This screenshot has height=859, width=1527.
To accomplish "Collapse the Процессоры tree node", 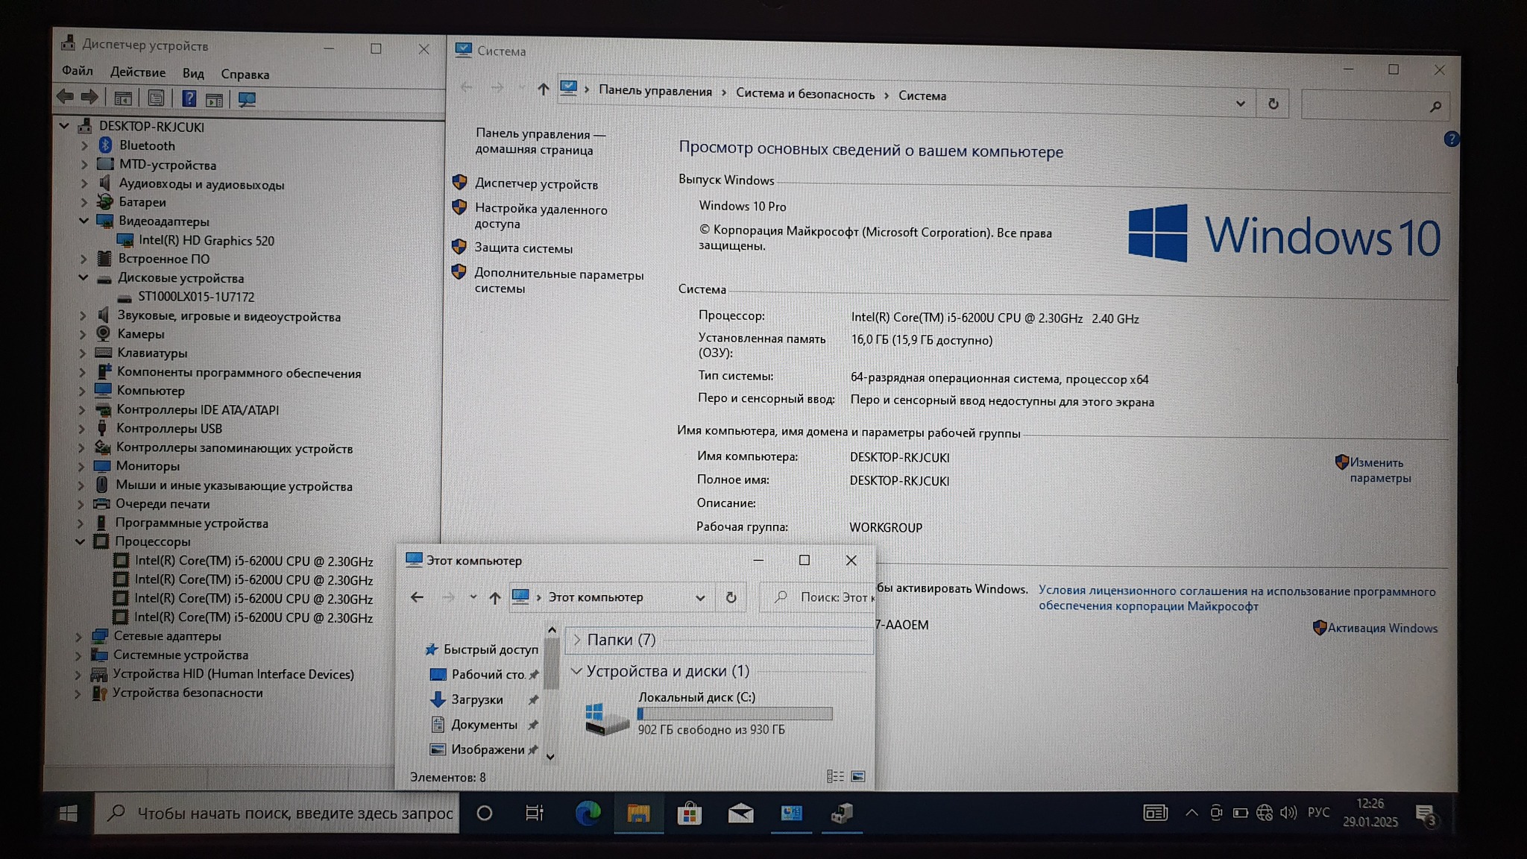I will (x=80, y=541).
